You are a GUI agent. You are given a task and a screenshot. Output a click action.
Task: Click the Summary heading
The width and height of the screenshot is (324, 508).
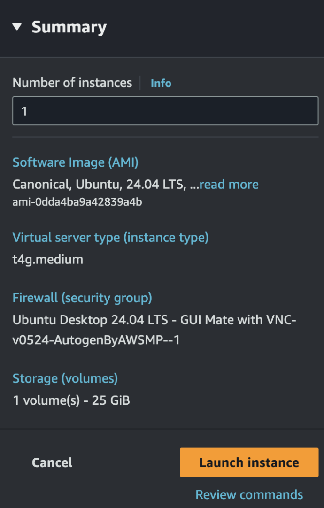(x=69, y=27)
